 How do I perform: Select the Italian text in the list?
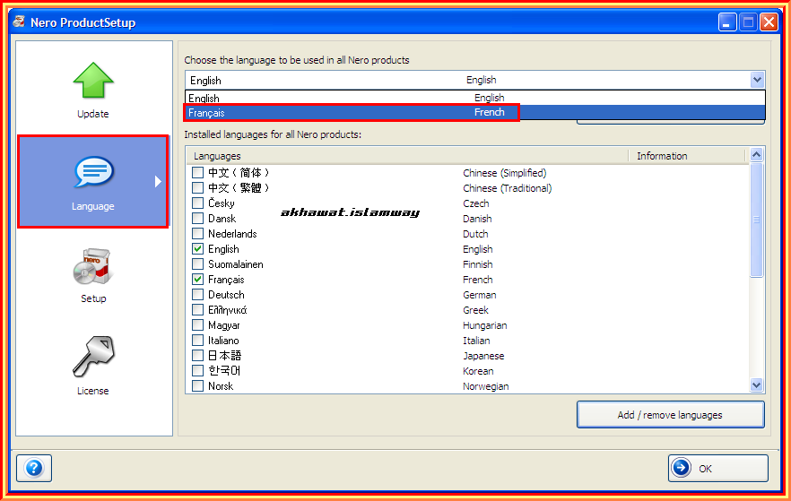tap(476, 341)
